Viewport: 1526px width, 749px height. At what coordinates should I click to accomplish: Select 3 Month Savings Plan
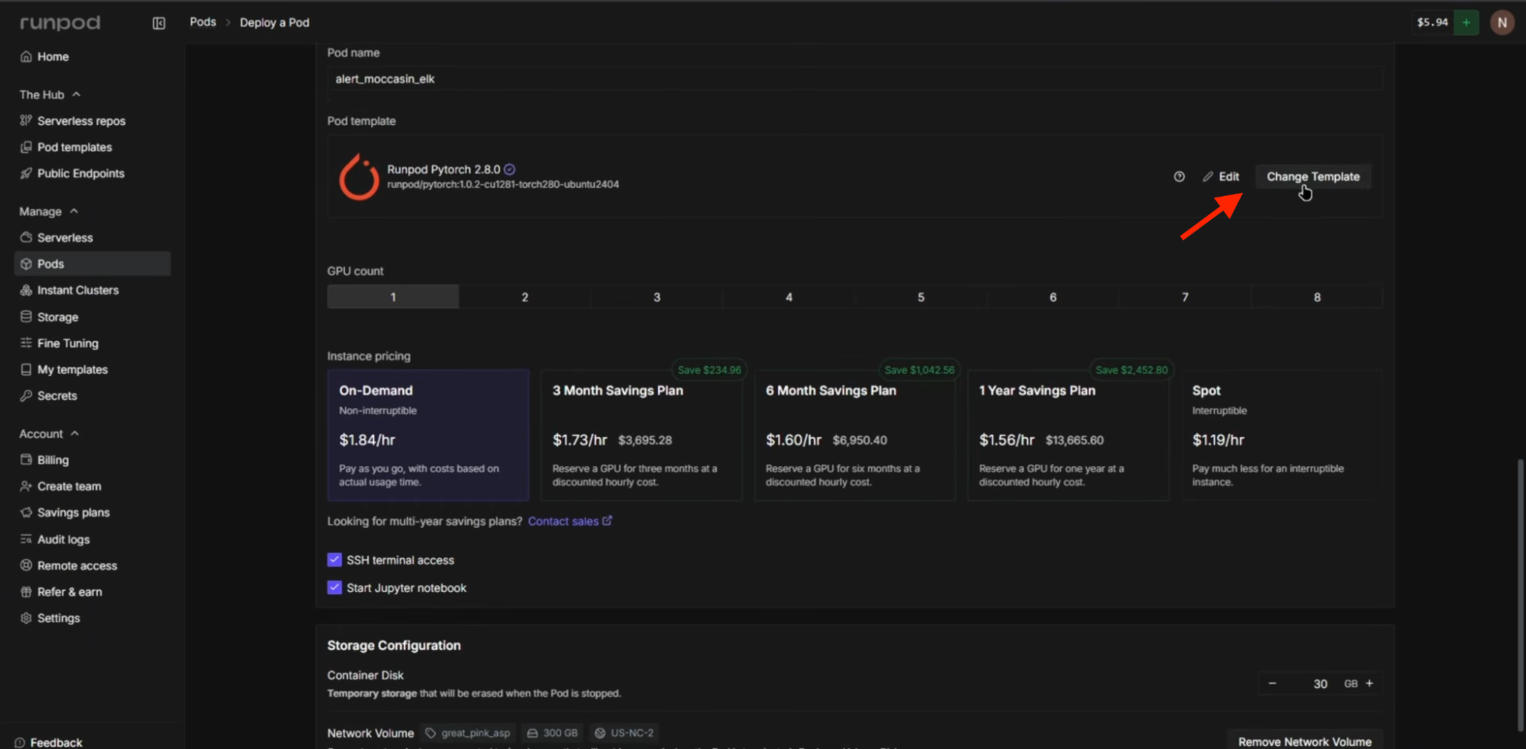tap(641, 435)
